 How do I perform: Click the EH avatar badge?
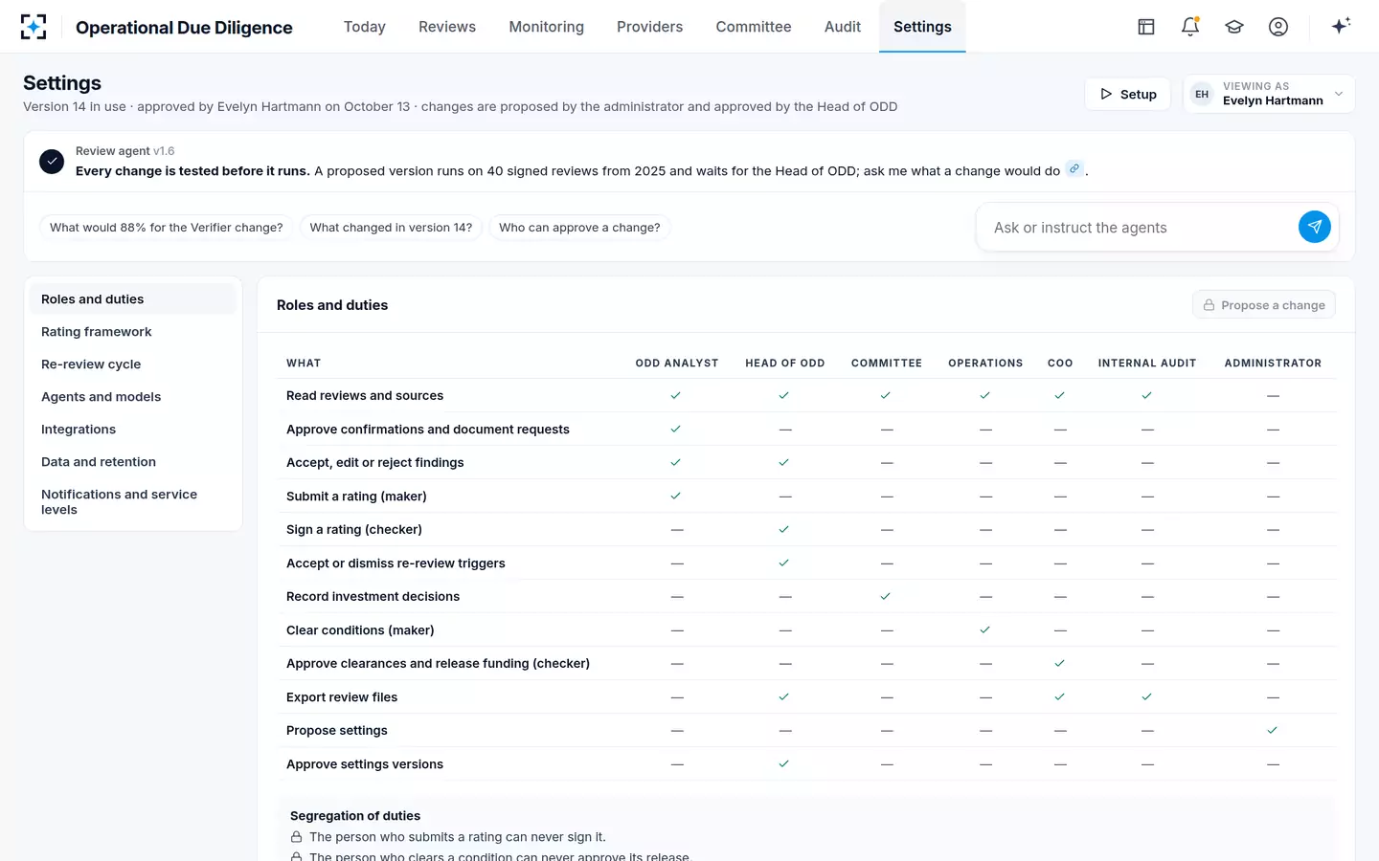(1202, 94)
